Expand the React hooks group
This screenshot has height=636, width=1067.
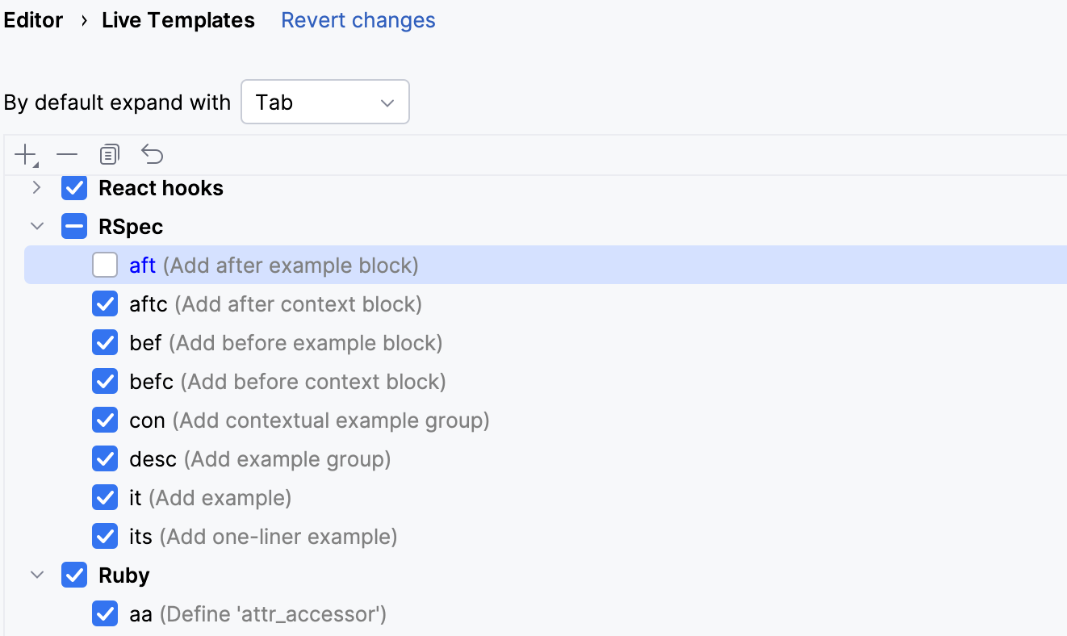[x=36, y=187]
